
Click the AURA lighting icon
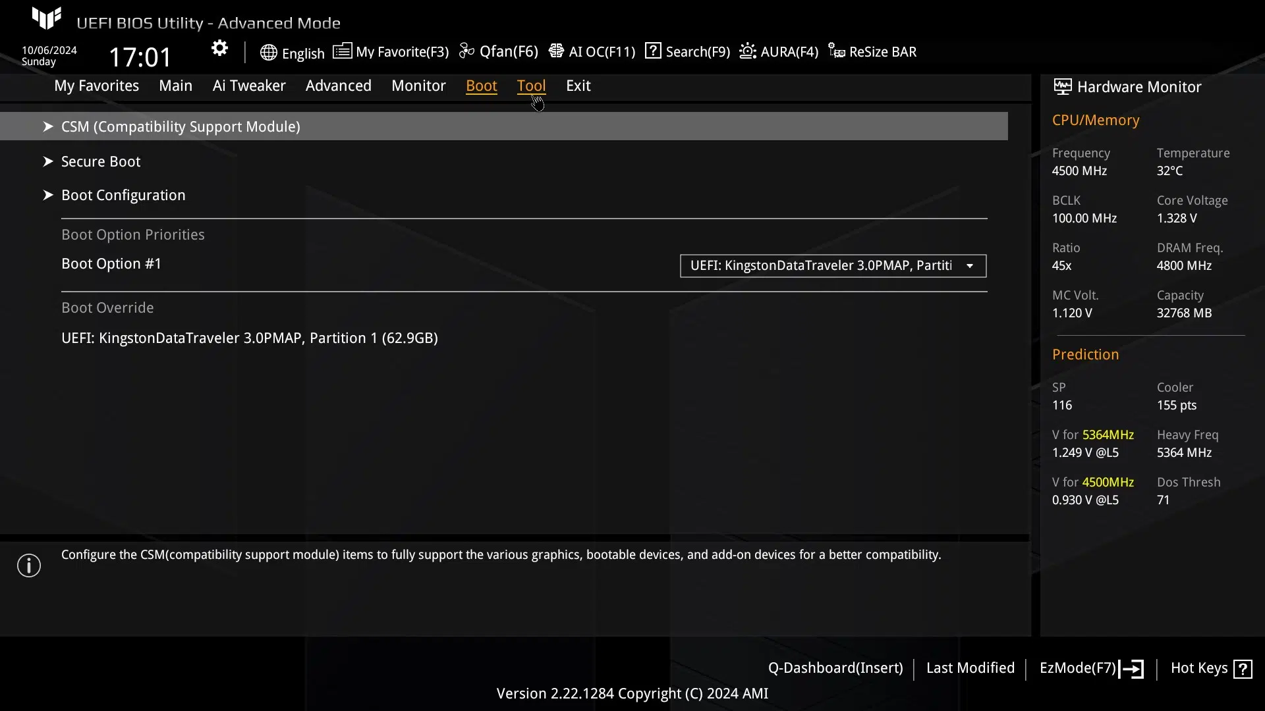pos(747,51)
